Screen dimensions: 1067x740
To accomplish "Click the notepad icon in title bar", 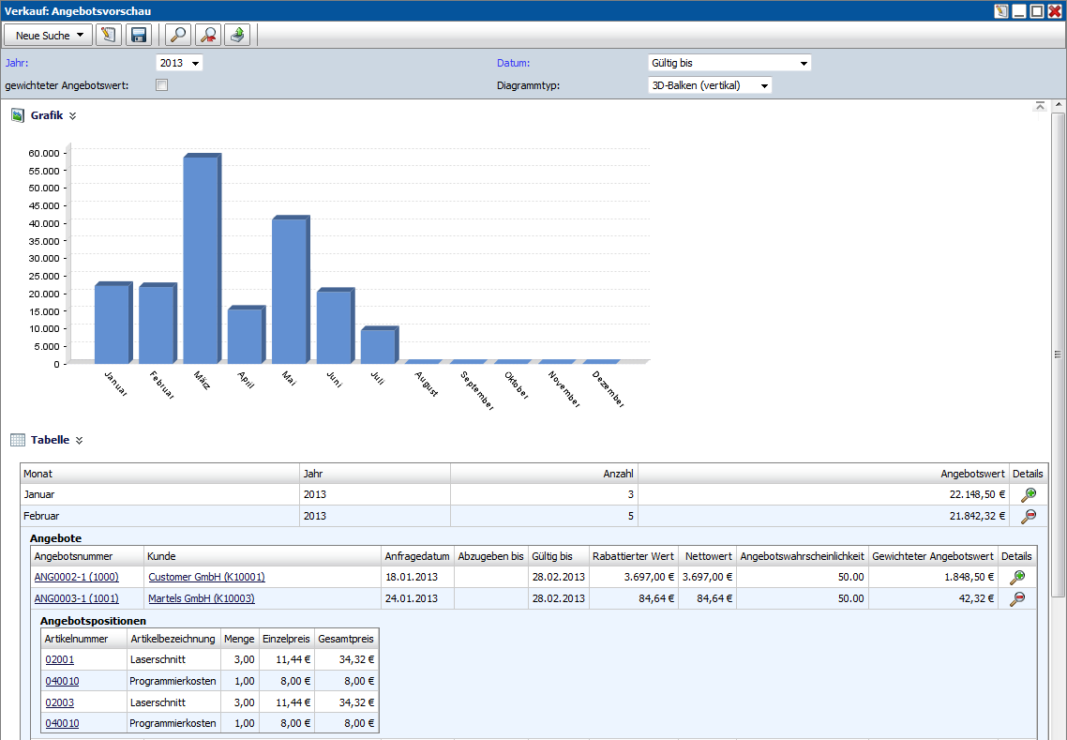I will (x=1001, y=11).
